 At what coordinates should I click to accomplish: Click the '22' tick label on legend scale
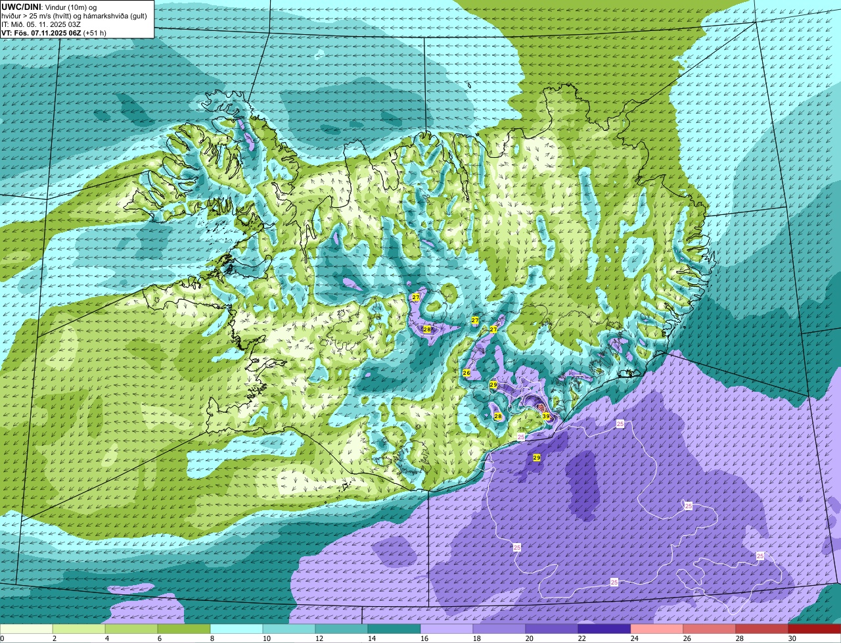coord(582,638)
